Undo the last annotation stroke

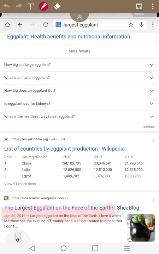pos(7,6)
